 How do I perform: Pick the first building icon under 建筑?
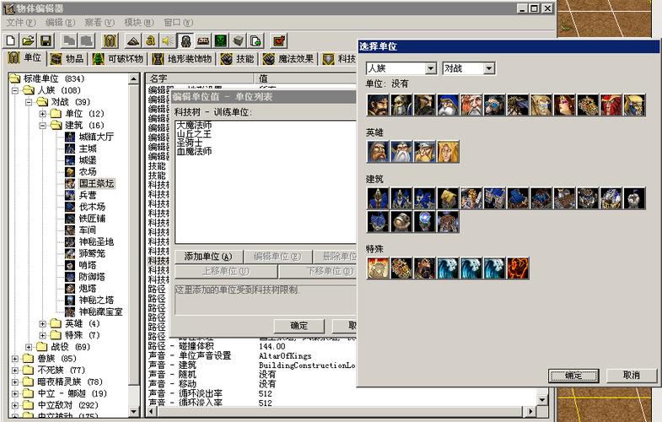tap(378, 198)
